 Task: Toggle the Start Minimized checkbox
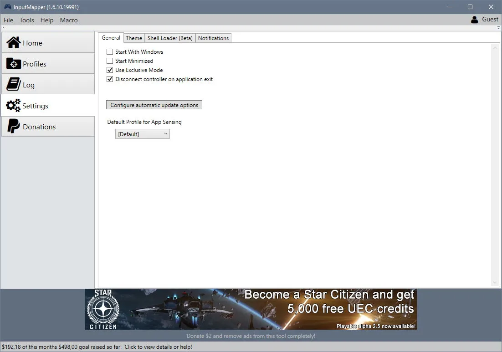coord(110,61)
